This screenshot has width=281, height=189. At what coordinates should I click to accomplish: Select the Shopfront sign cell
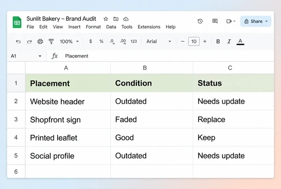(68, 119)
